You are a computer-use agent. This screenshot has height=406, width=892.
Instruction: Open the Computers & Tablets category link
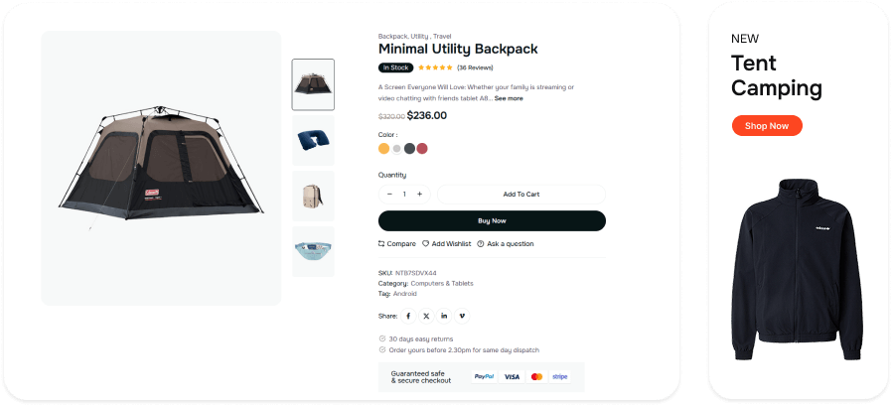pyautogui.click(x=442, y=283)
